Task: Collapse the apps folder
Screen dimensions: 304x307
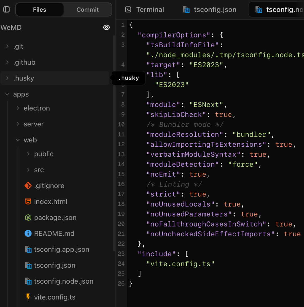Action: pyautogui.click(x=8, y=94)
